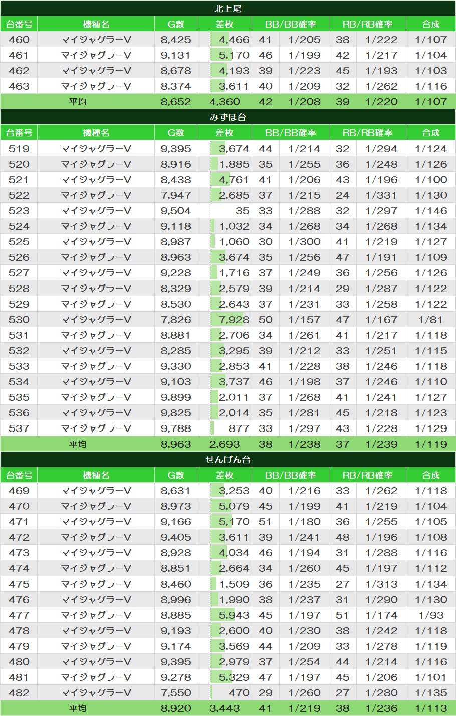Image resolution: width=456 pixels, height=716 pixels.
Task: Select 合成 value 1/93
Action: [431, 615]
